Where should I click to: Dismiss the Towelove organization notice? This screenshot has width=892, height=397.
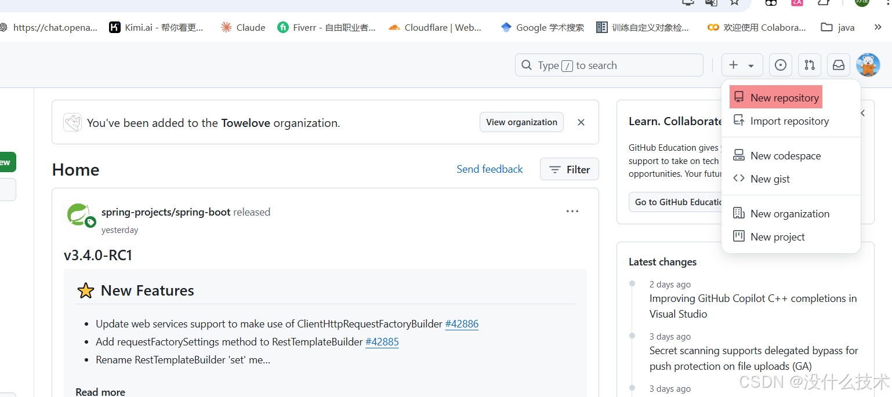[x=581, y=122]
